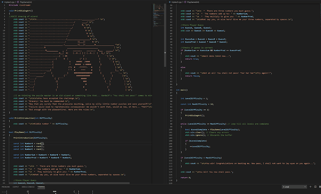Click the minimap preview in the left editor
321x194 pixels.
pyautogui.click(x=159, y=15)
